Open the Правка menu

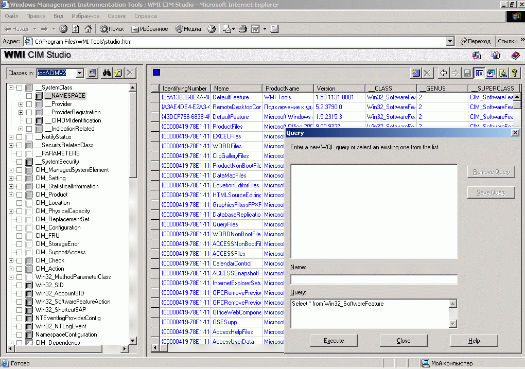click(36, 16)
